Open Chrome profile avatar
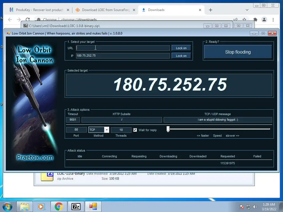Screen dimensions: 283x212 (264, 20)
